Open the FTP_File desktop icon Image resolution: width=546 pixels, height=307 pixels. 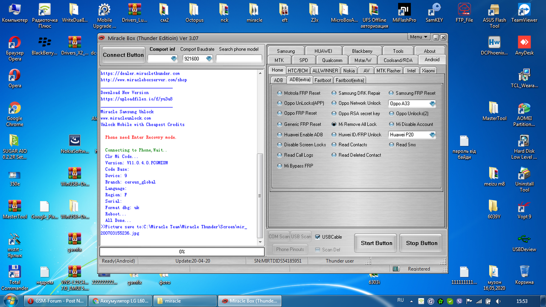464,13
